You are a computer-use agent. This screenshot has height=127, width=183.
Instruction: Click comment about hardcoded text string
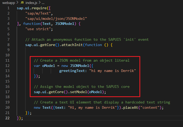tap(102, 102)
